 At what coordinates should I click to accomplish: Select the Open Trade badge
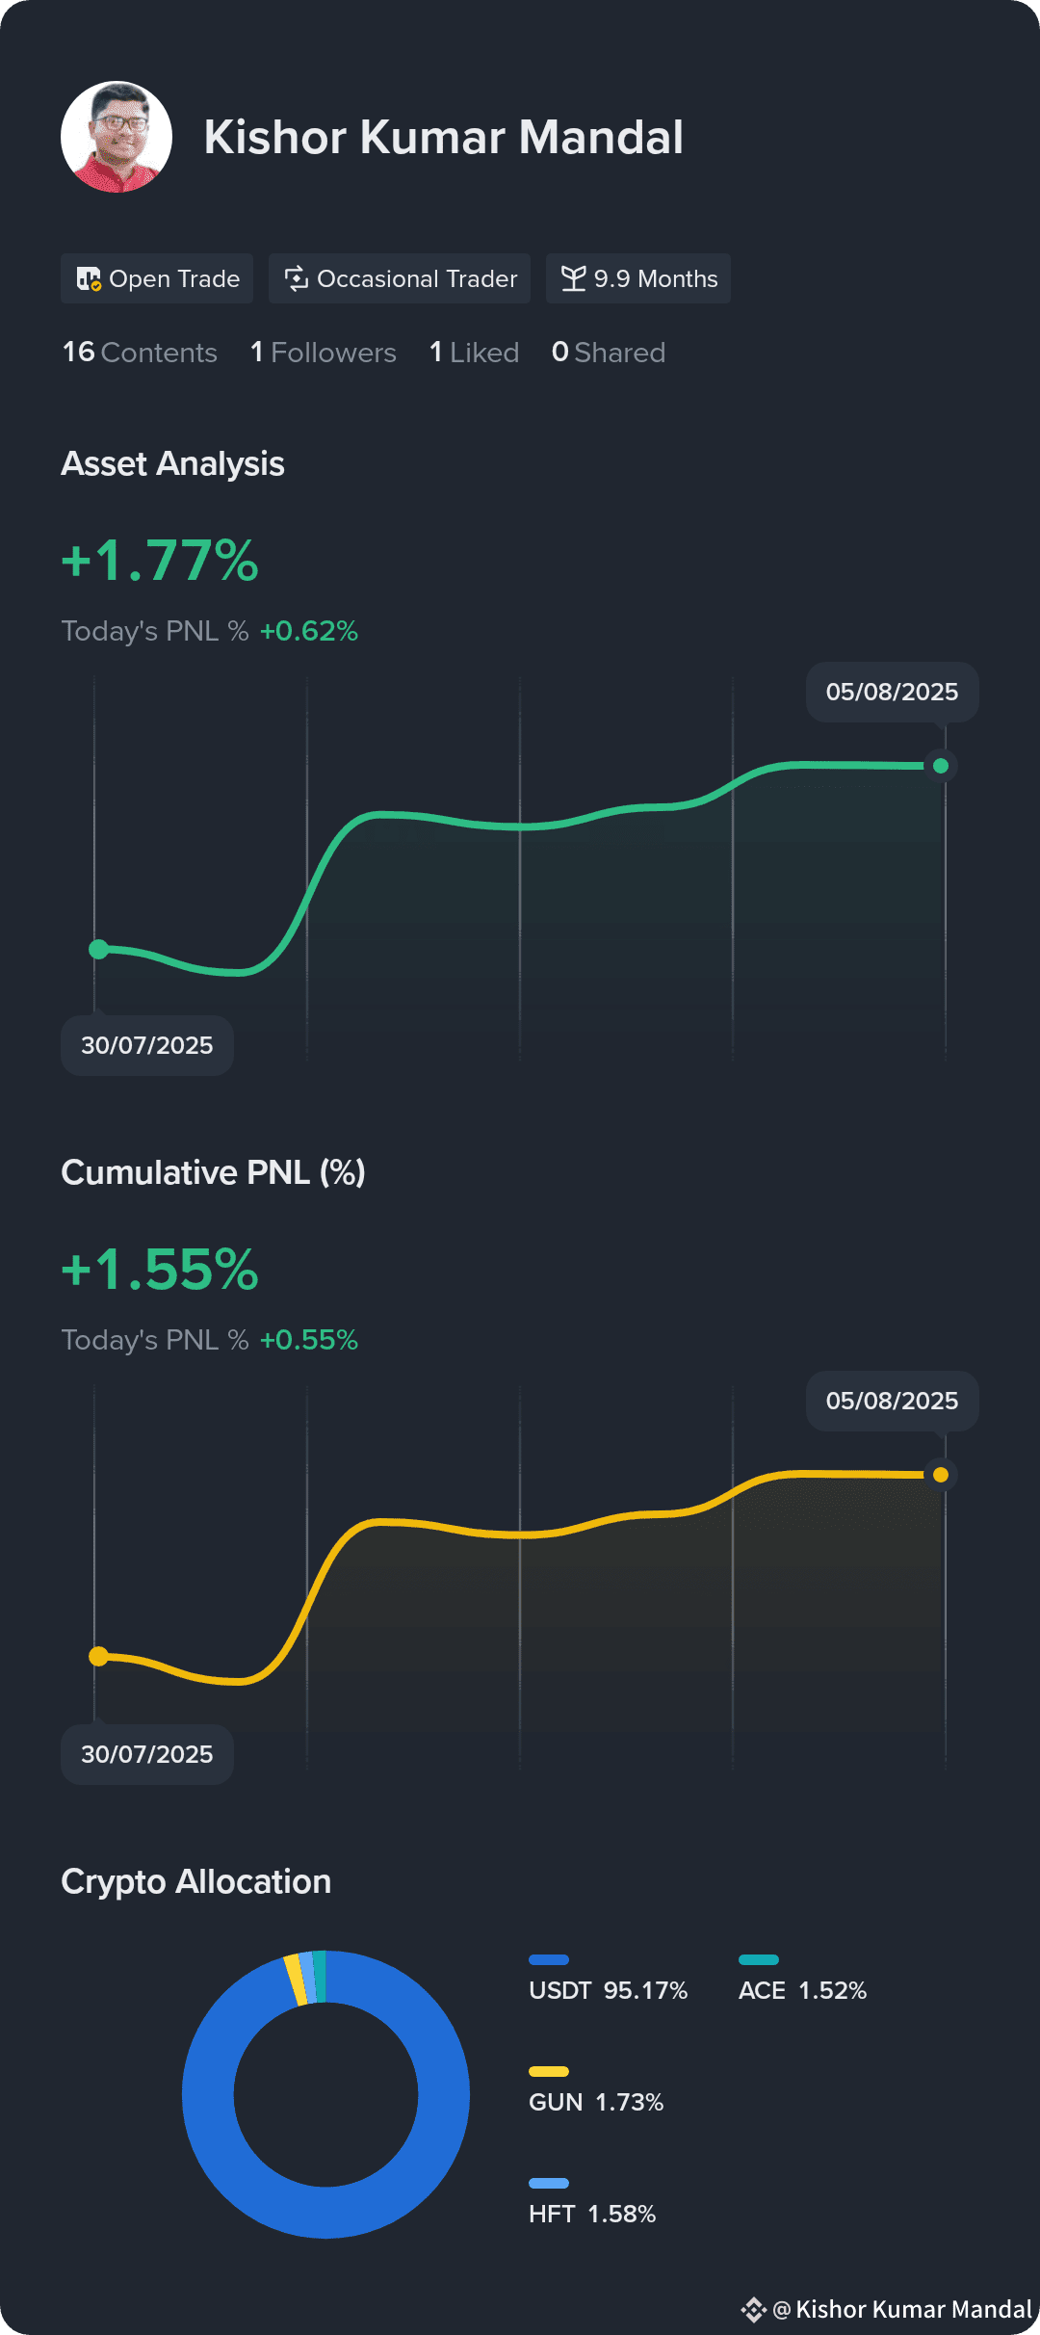157,278
